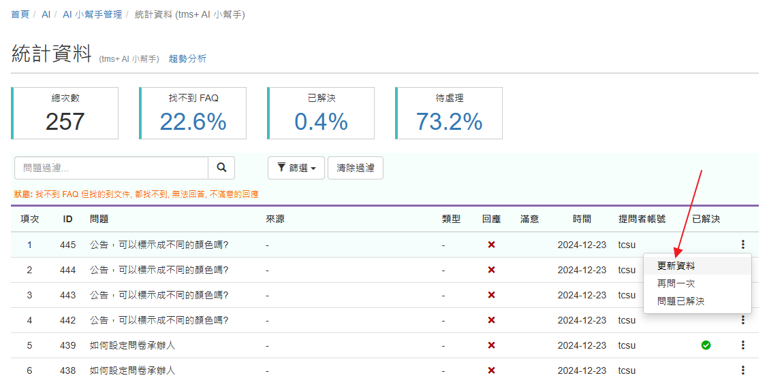Viewport: 769px width, 382px height.
Task: Navigate to AI 小幫手管理 breadcrumb
Action: coord(92,14)
